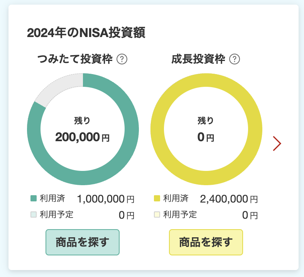This screenshot has height=277, width=304.
Task: Click yellow 商品を探す button
Action: [206, 242]
